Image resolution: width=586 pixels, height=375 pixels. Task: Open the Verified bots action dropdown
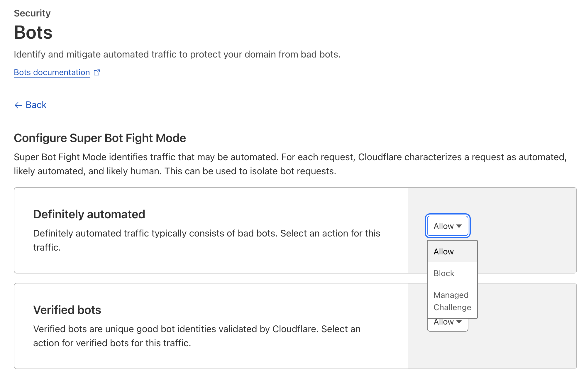click(x=448, y=325)
